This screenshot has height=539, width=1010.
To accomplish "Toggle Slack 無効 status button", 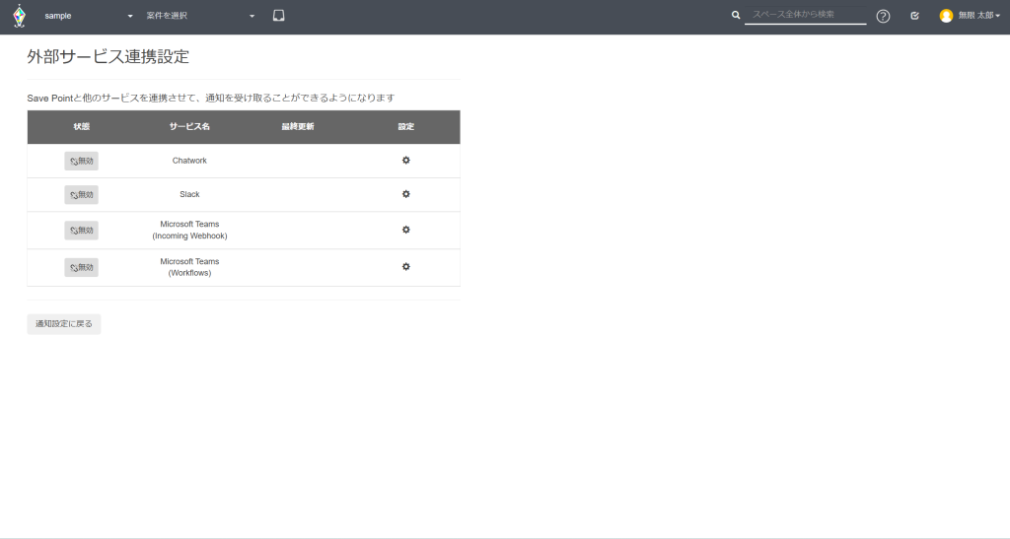I will click(x=81, y=195).
